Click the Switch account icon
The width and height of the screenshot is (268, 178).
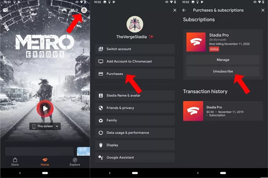tap(101, 49)
